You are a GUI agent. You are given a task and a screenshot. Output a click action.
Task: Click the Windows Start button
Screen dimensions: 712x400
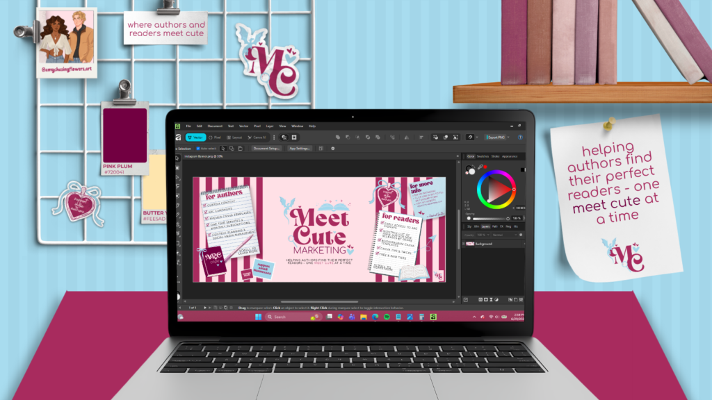[259, 317]
